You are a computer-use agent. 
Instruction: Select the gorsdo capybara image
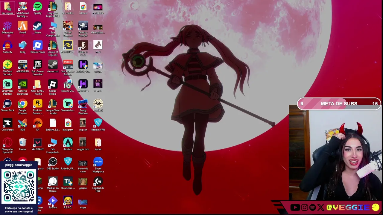click(83, 183)
